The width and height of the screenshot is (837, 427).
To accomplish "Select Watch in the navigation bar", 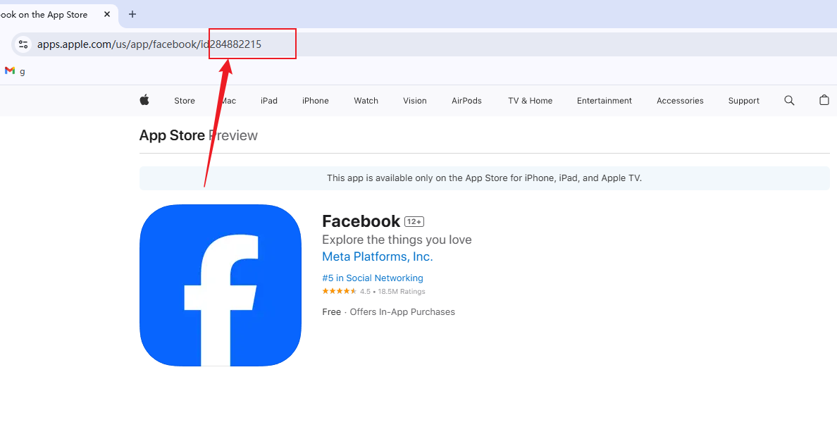I will (366, 101).
